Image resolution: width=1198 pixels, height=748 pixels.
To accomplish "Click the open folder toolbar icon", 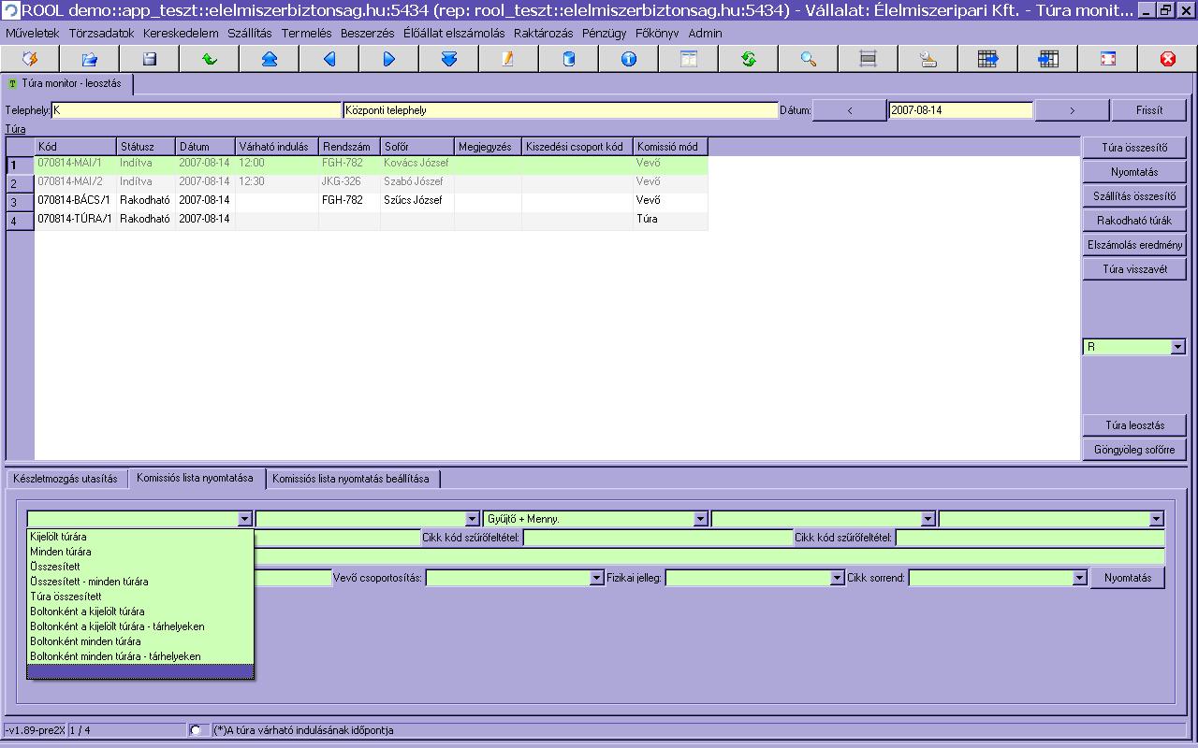I will [90, 59].
